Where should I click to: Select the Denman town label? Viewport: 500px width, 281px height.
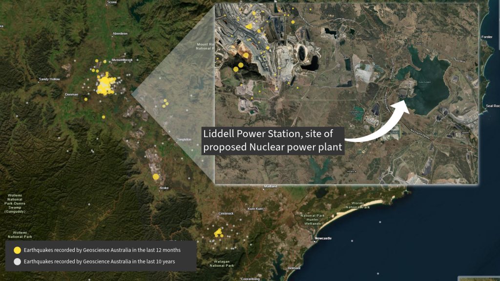click(x=71, y=94)
